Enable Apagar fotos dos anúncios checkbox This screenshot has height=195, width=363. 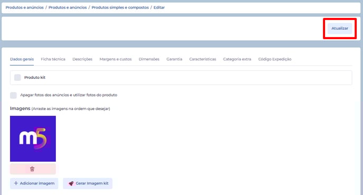coord(13,95)
